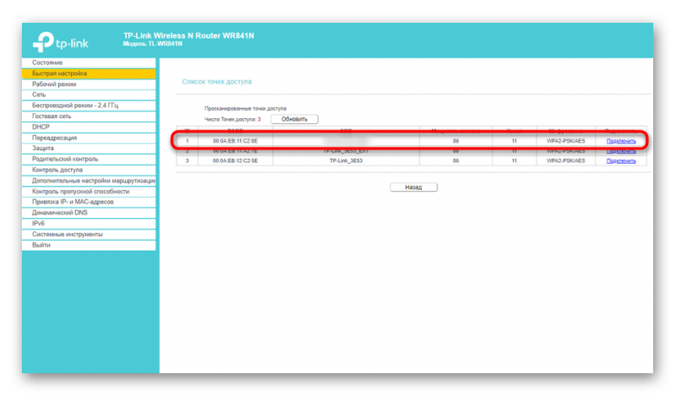676x396 pixels.
Task: Click the tp-link logo in the header
Action: coord(60,42)
